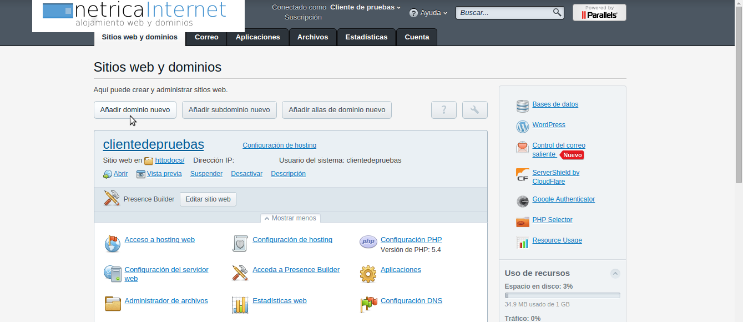Click the Añadir subdominio nuevo button
743x322 pixels.
pos(229,110)
